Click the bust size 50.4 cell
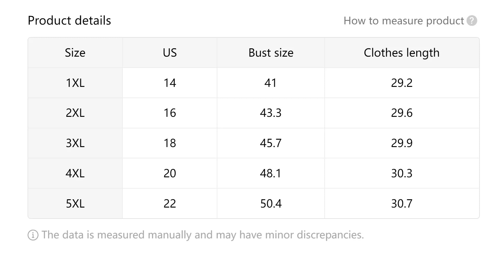 (x=271, y=203)
